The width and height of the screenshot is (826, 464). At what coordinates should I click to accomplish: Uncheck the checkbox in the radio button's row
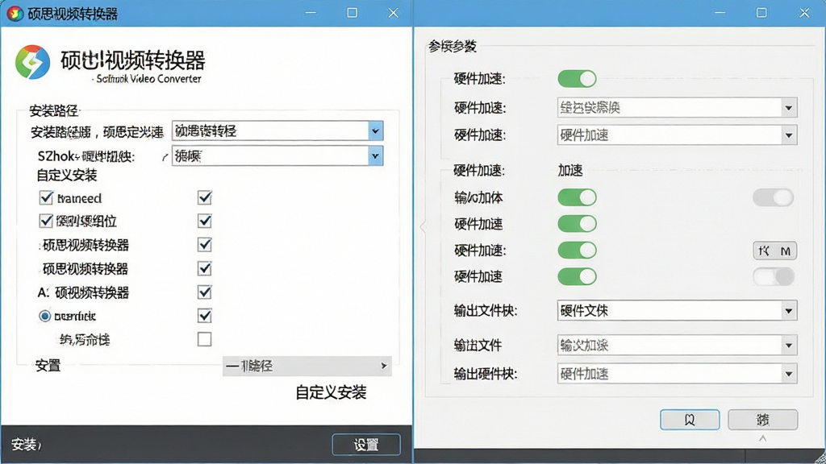pos(204,316)
